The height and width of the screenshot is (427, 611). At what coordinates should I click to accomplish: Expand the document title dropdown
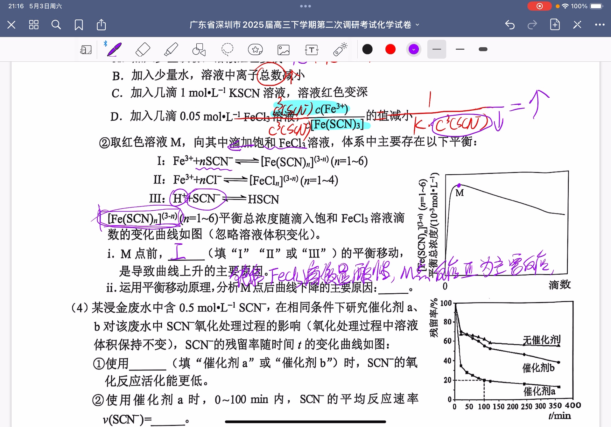coord(418,25)
